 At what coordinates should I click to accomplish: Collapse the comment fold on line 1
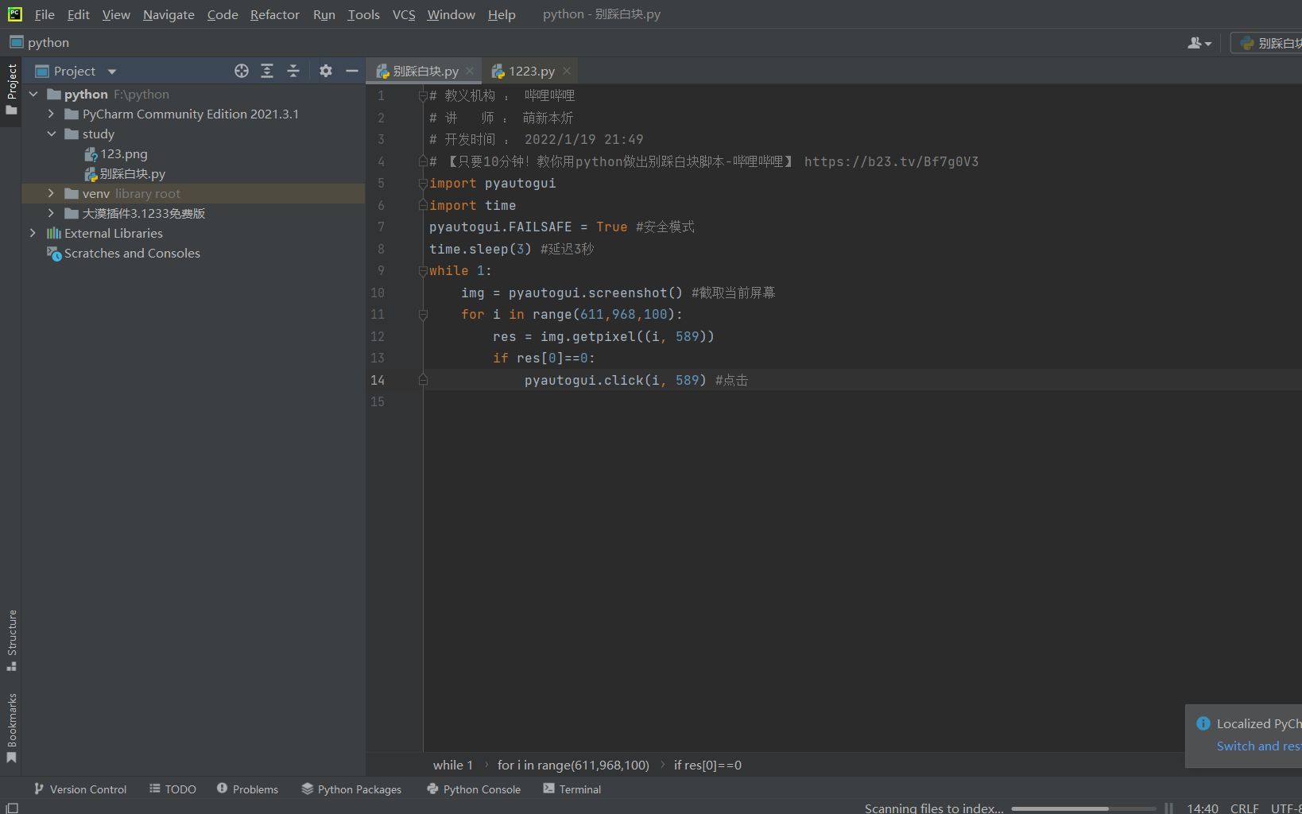[423, 95]
